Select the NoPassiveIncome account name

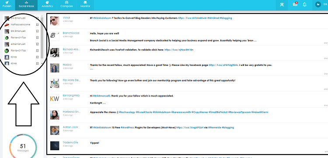coord(21,24)
